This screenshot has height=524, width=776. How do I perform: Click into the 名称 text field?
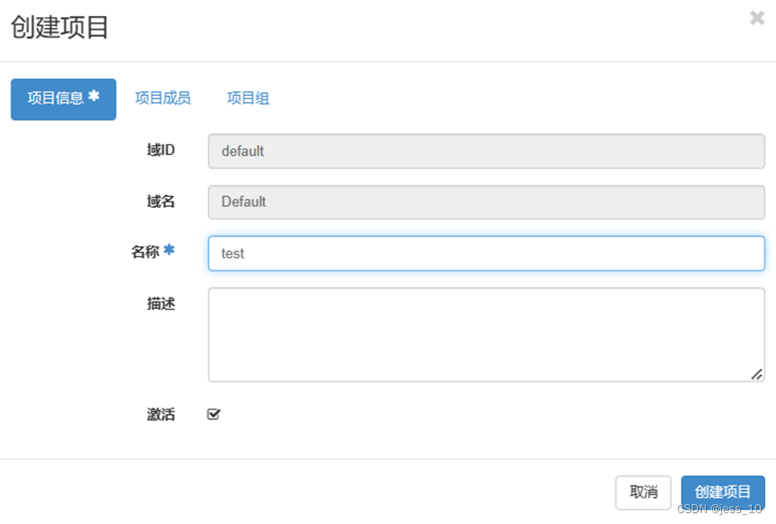coord(484,253)
